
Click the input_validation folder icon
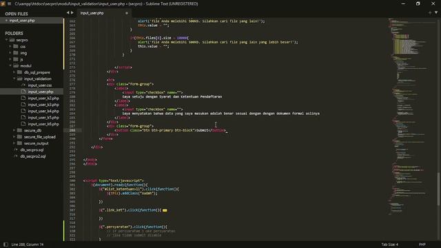[20, 79]
